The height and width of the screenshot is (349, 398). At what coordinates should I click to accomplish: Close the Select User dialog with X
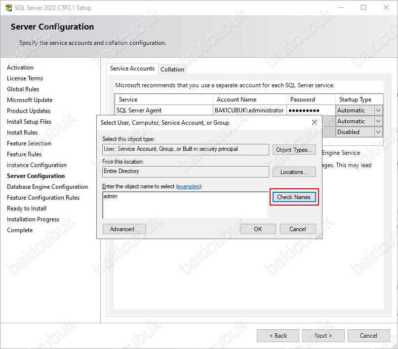[315, 122]
